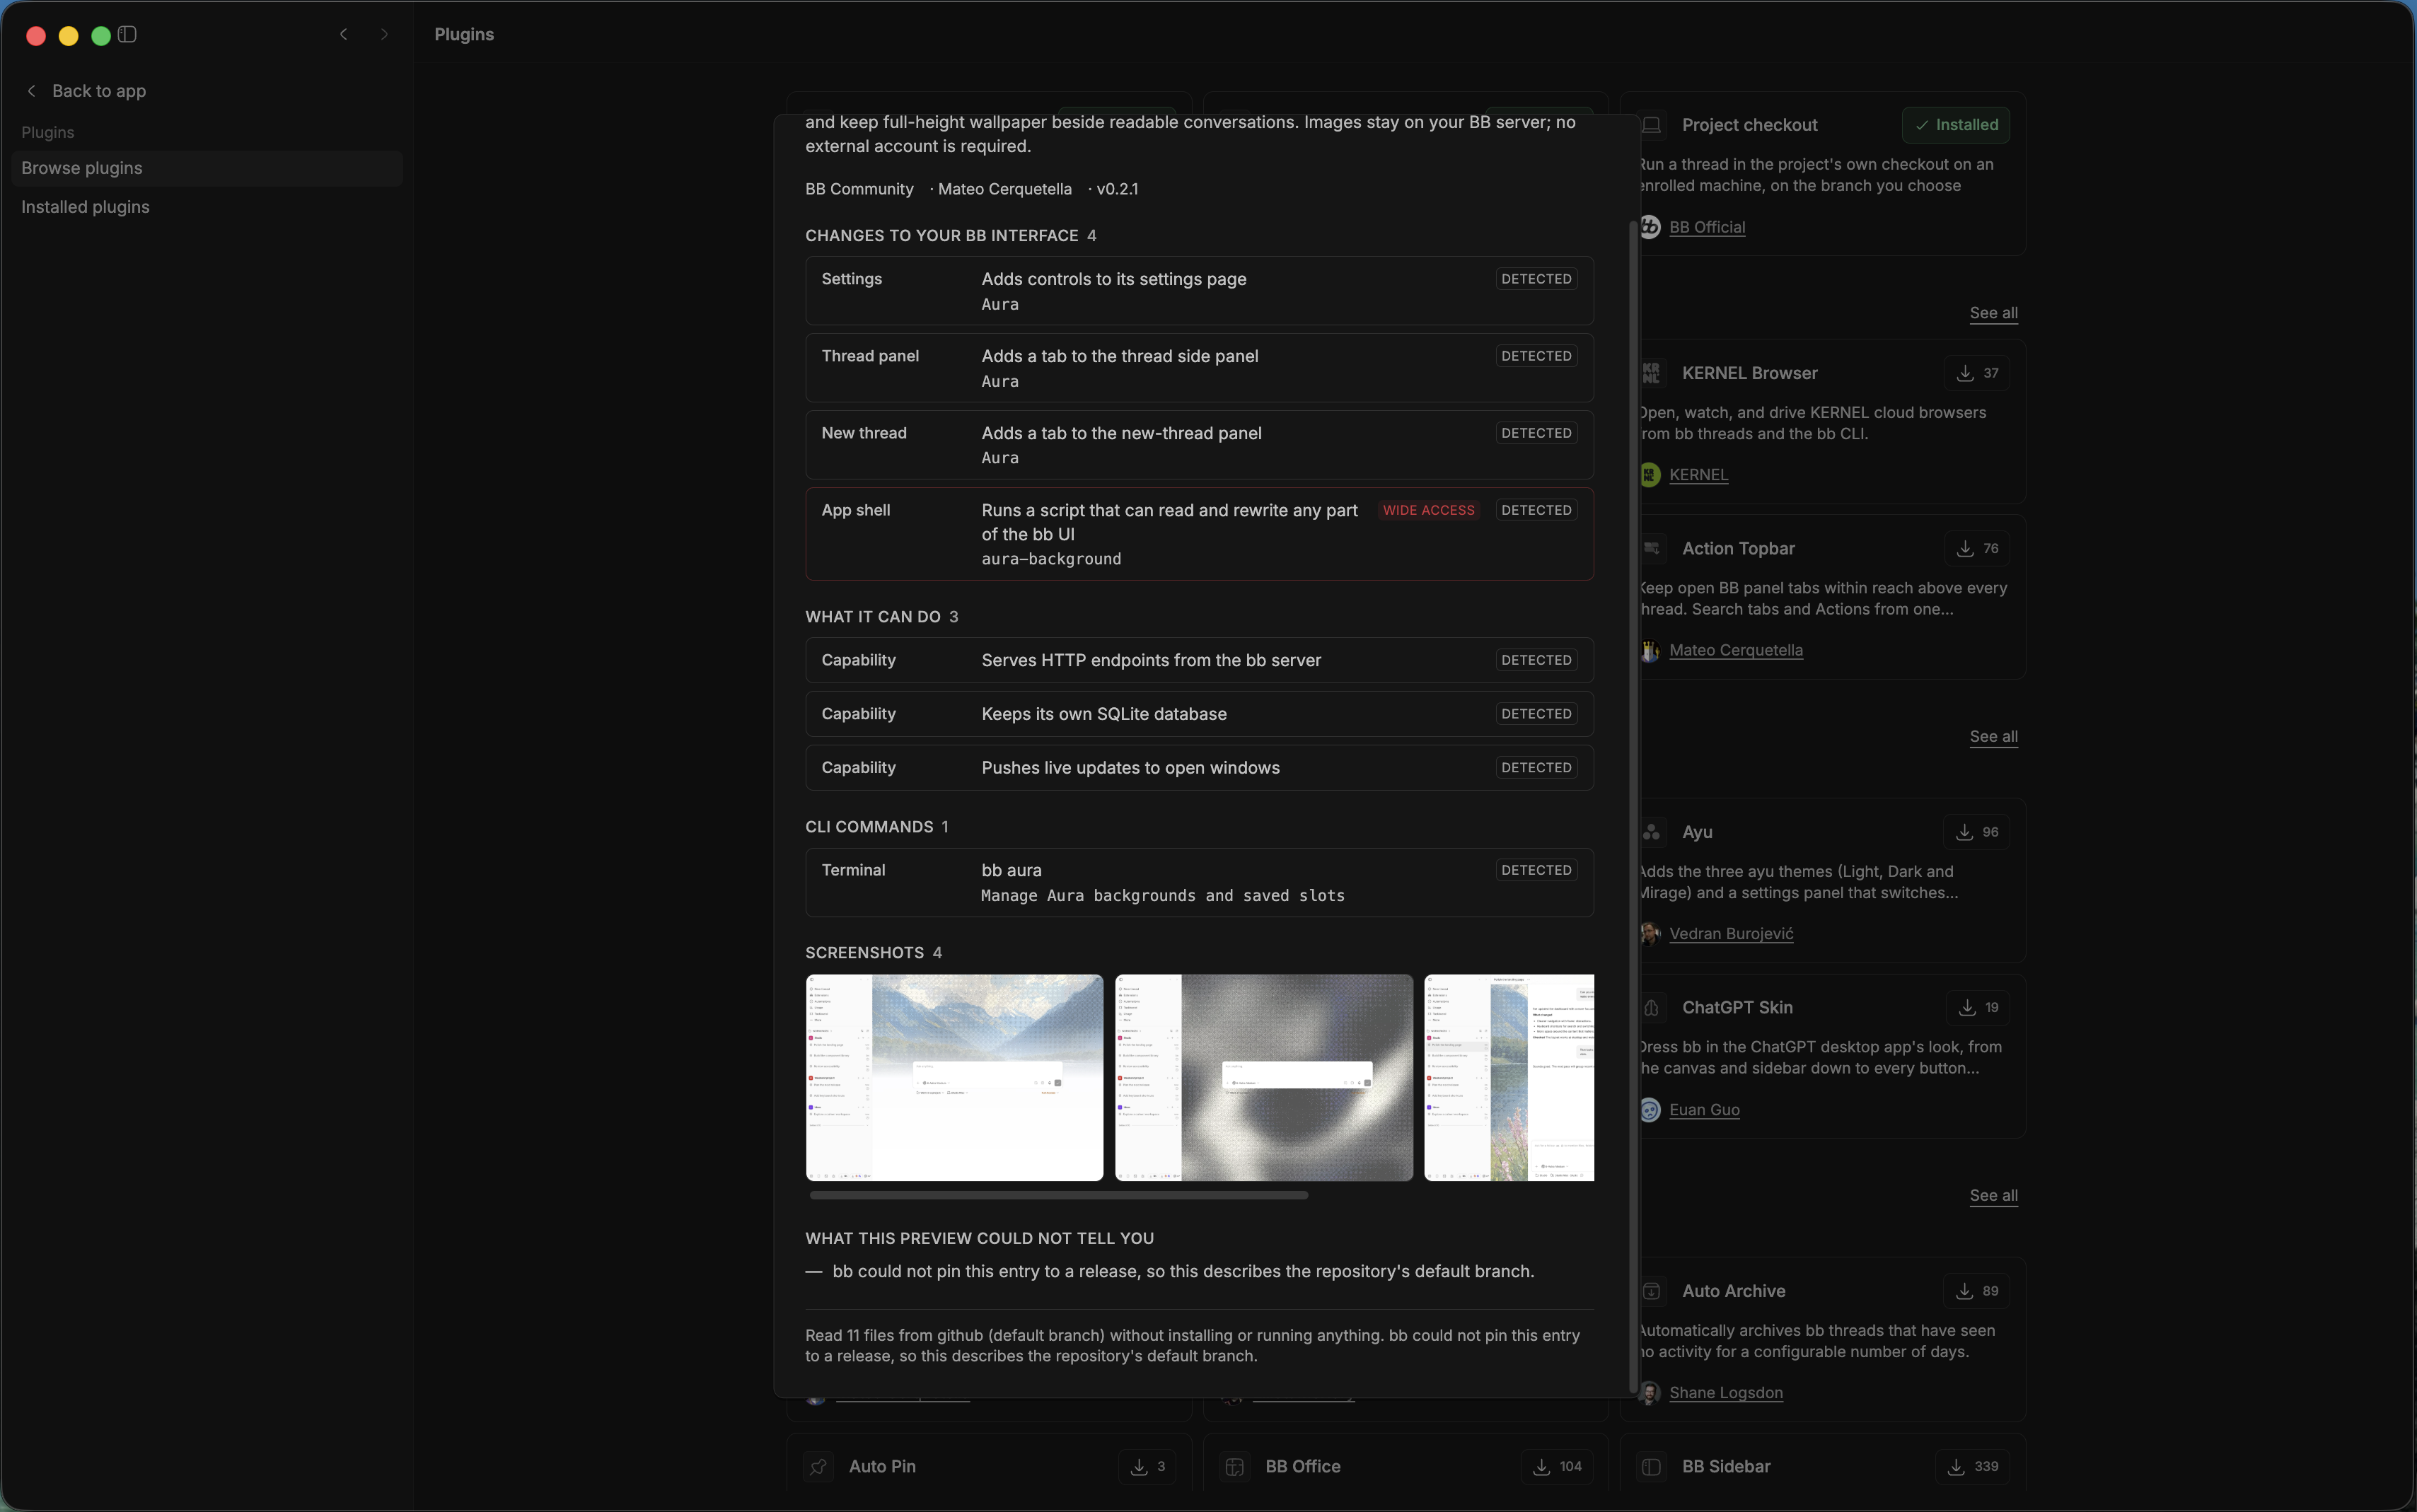
Task: Click the ChatGPT Skin card title
Action: point(1737,1007)
